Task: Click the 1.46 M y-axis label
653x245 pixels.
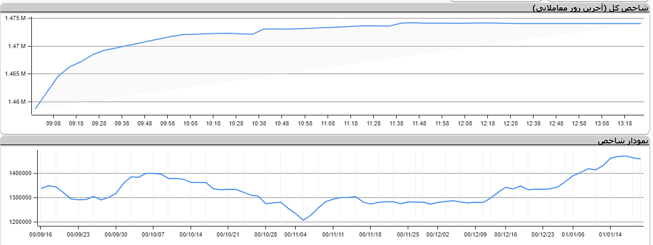Action: (16, 102)
